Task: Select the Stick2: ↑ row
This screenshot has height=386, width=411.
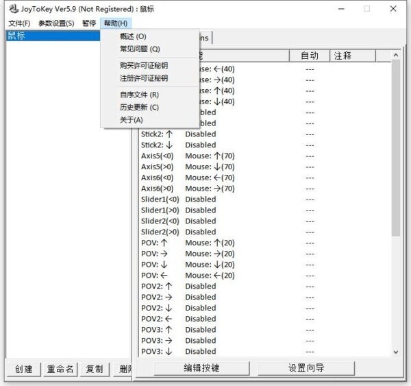Action: (264, 134)
